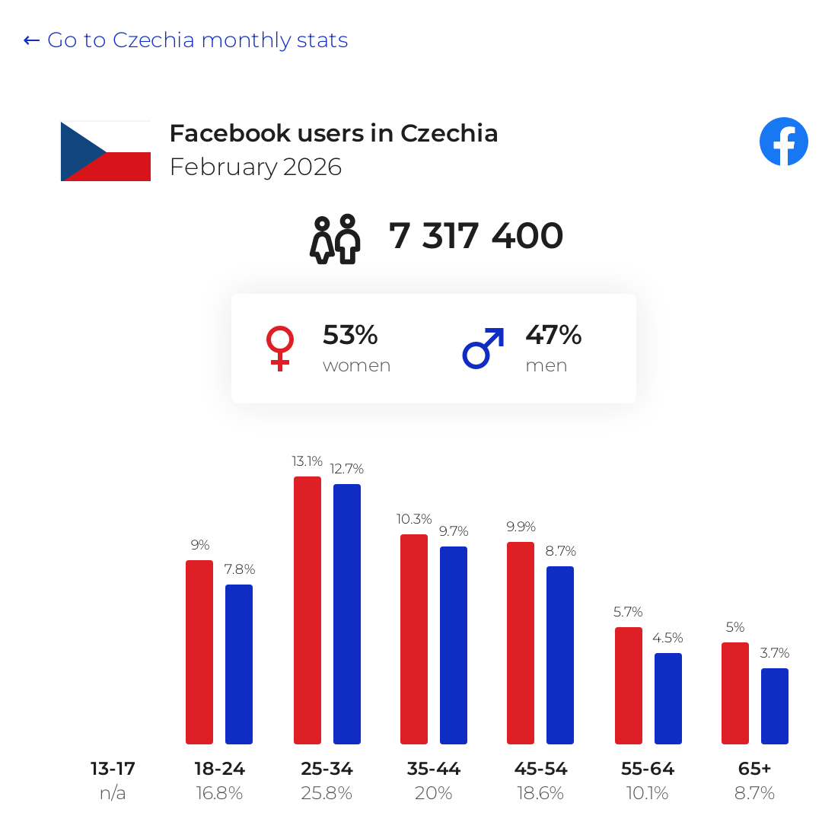Click the left arrow before Go to Czechia
The width and height of the screenshot is (822, 822).
click(x=31, y=40)
